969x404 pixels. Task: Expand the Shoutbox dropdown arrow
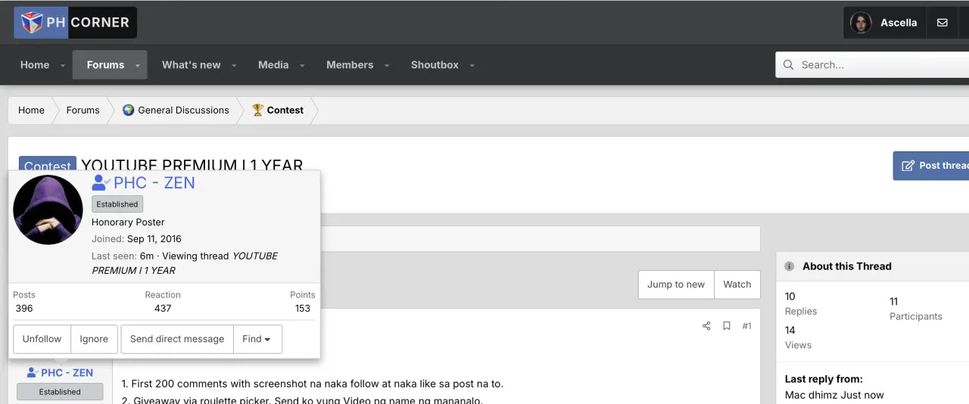click(472, 66)
